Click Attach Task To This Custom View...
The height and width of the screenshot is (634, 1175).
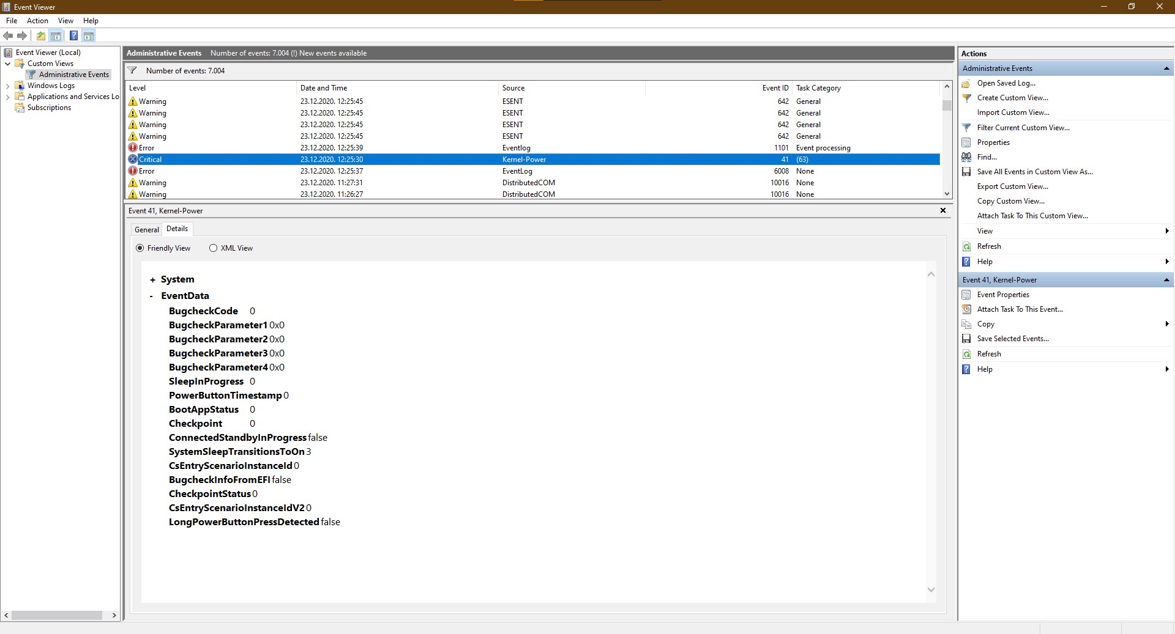pyautogui.click(x=1032, y=216)
